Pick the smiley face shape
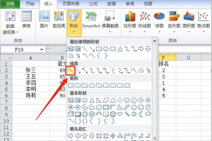Screen dimensions: 212x141 click(113, 114)
